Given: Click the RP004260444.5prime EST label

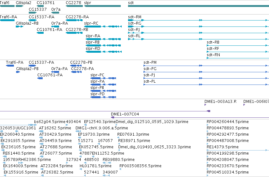Looking at the screenshot, I should (x=228, y=122).
